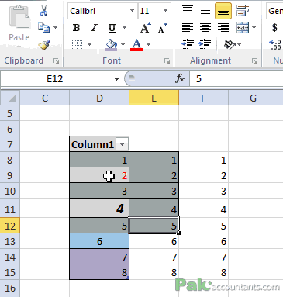Image resolution: width=283 pixels, height=297 pixels.
Task: Select column F header
Action: [x=203, y=98]
